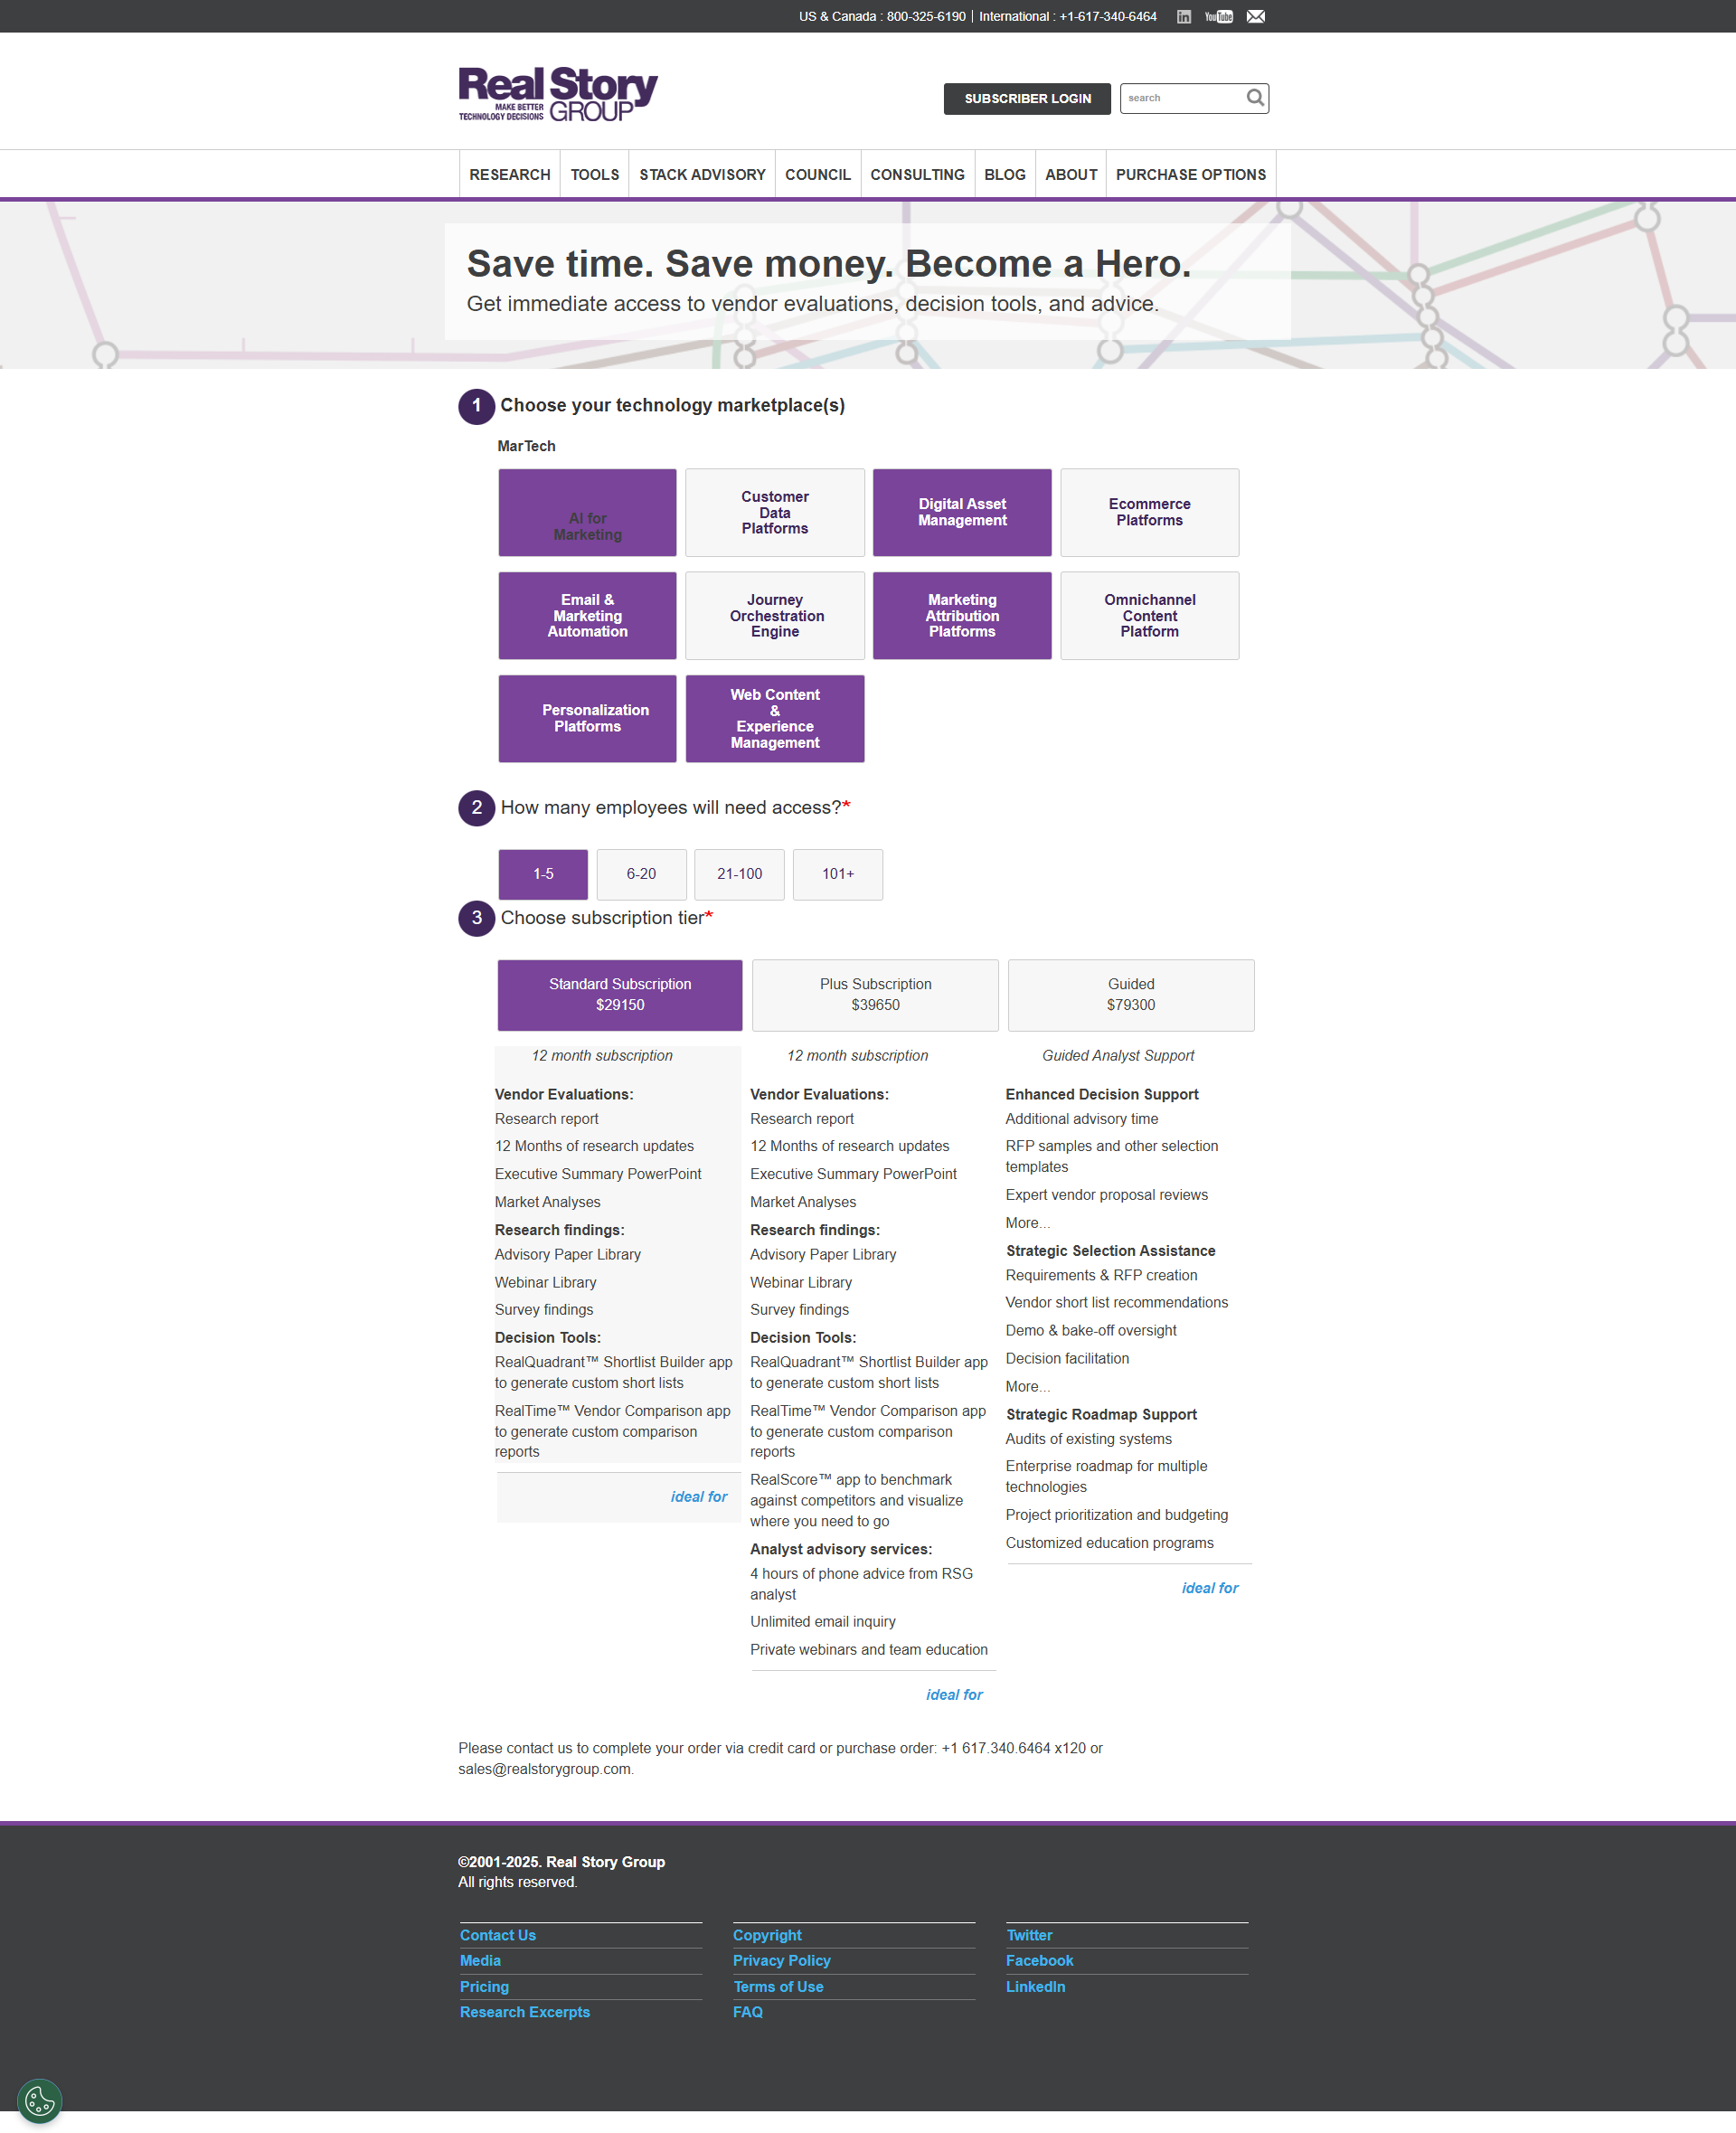Click the Subscriber Login button

click(1027, 98)
